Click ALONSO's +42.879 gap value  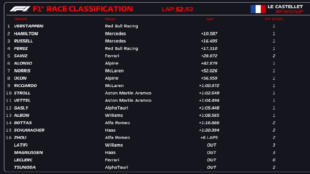pyautogui.click(x=209, y=63)
